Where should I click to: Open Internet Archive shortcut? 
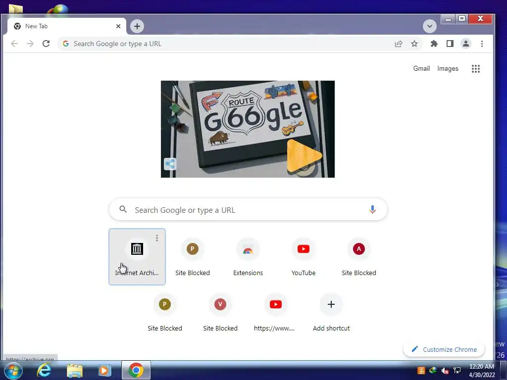pyautogui.click(x=137, y=257)
